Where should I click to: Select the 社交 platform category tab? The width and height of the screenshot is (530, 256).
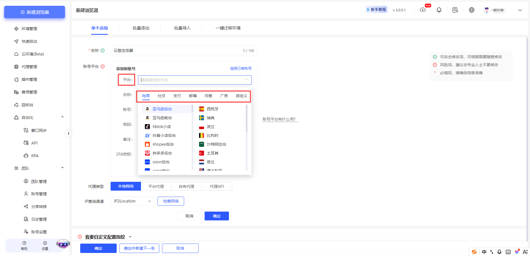161,96
